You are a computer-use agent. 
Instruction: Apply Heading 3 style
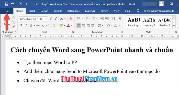click(x=164, y=22)
